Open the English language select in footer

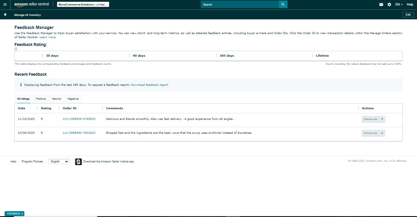[x=59, y=162]
